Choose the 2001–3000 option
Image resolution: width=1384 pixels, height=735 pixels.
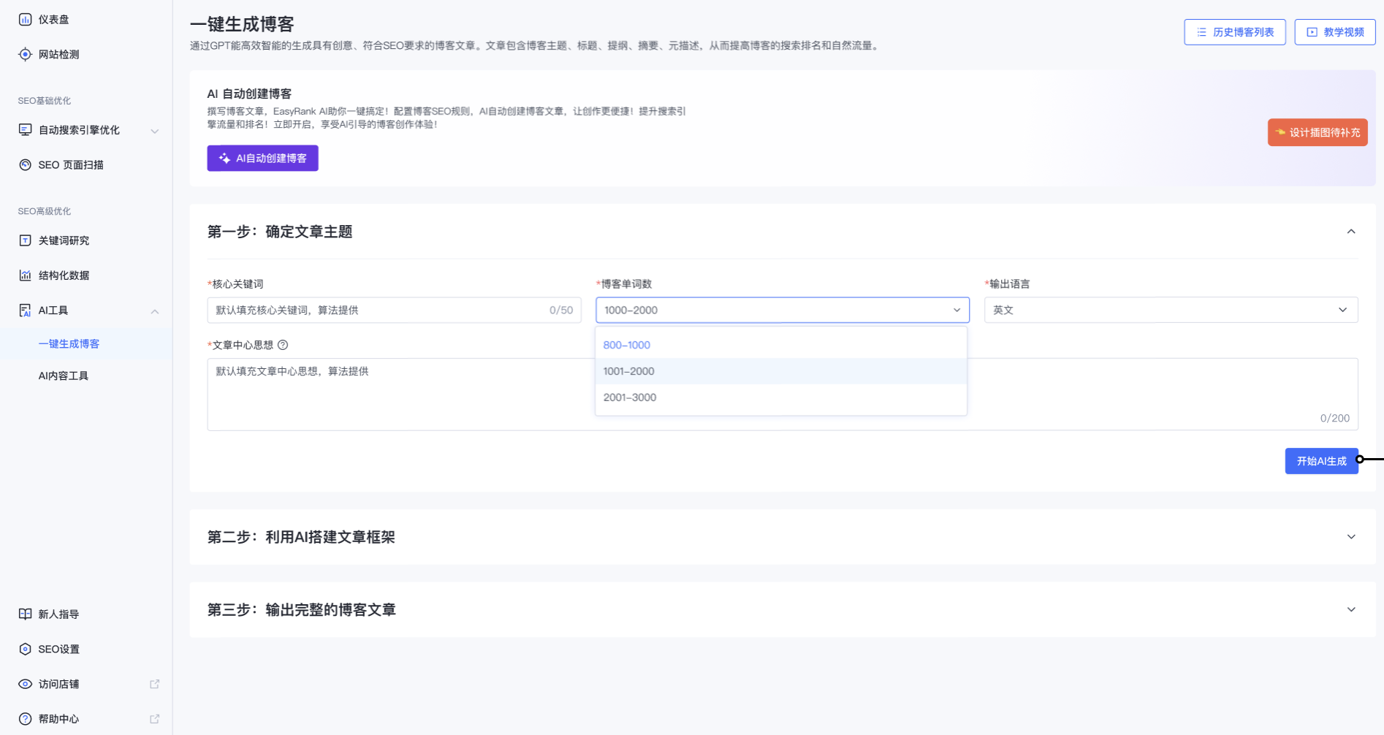(781, 397)
